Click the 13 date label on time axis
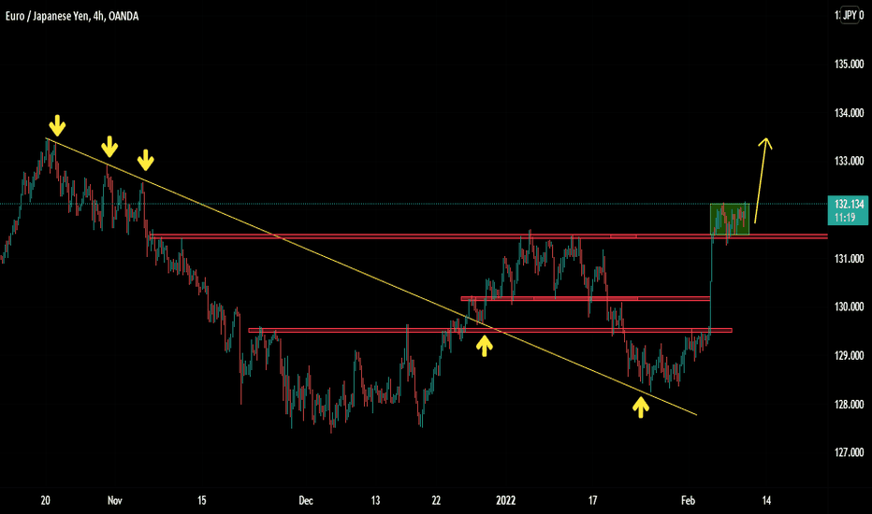872x514 pixels. click(x=375, y=501)
